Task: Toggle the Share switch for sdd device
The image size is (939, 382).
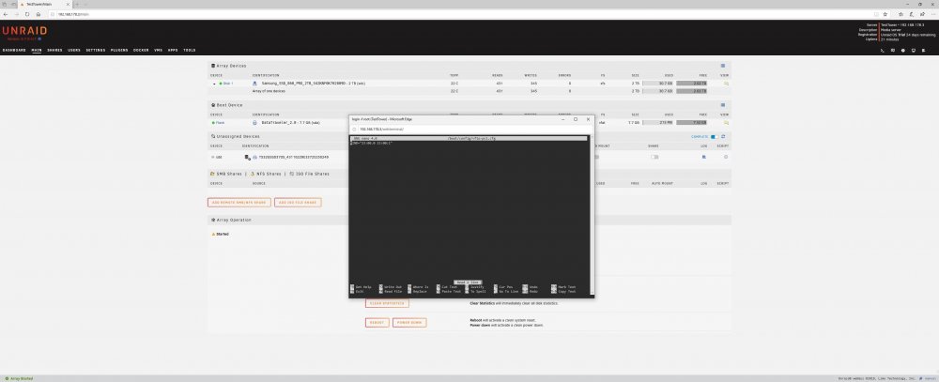Action: [x=654, y=157]
